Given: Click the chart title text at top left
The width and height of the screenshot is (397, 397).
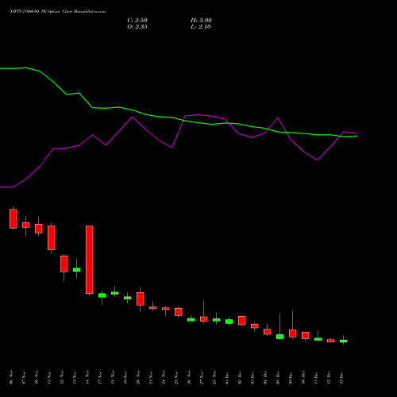Looking at the screenshot, I should [x=57, y=12].
